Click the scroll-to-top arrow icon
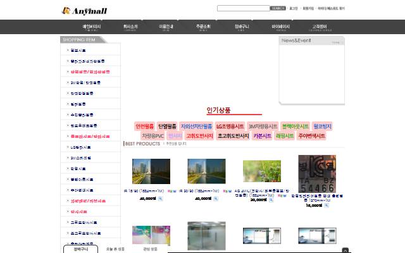 (x=346, y=250)
